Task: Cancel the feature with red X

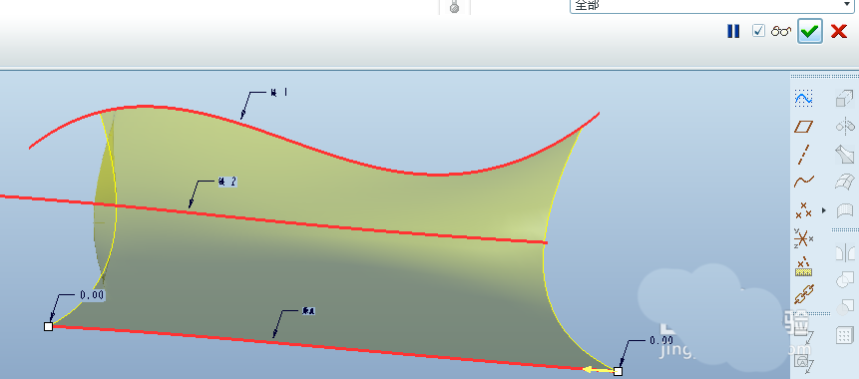Action: (839, 31)
